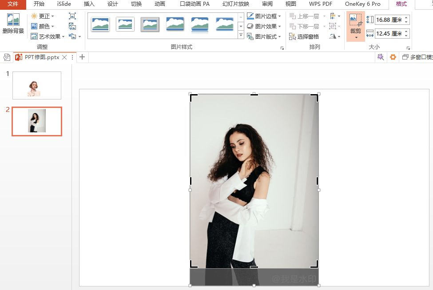The image size is (433, 290).
Task: Click the multi-window mode (多窗口模式) button
Action: 417,57
